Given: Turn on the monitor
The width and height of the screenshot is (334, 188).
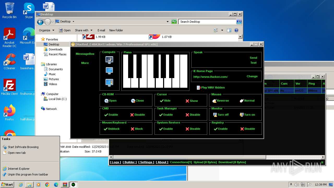Looking at the screenshot, I should (x=247, y=115).
